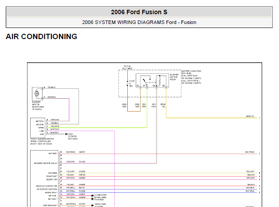Click VIO/GRN label next to pin 23
The height and width of the screenshot is (207, 279).
[x=71, y=162]
